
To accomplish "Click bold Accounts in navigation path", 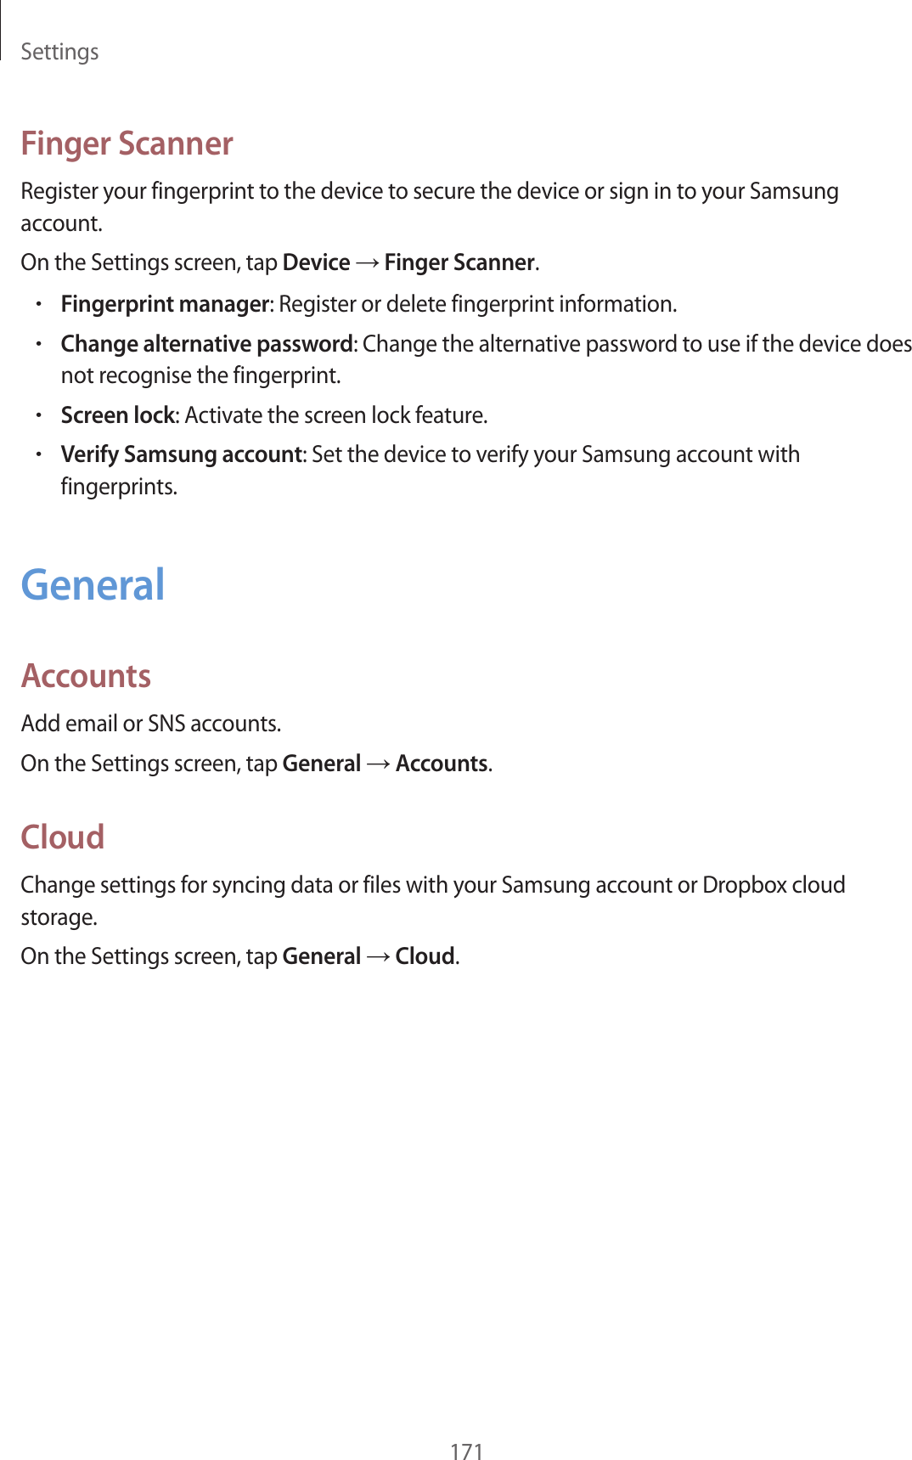I will tap(442, 764).
